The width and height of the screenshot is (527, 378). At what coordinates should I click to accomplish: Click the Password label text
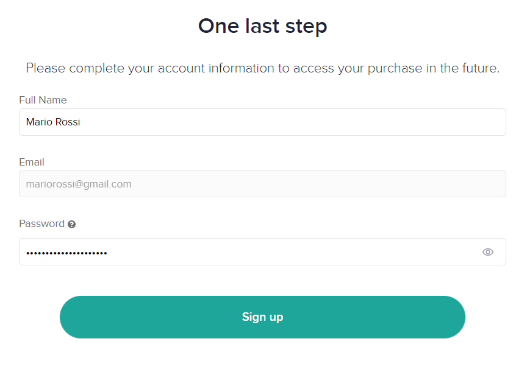click(x=41, y=224)
